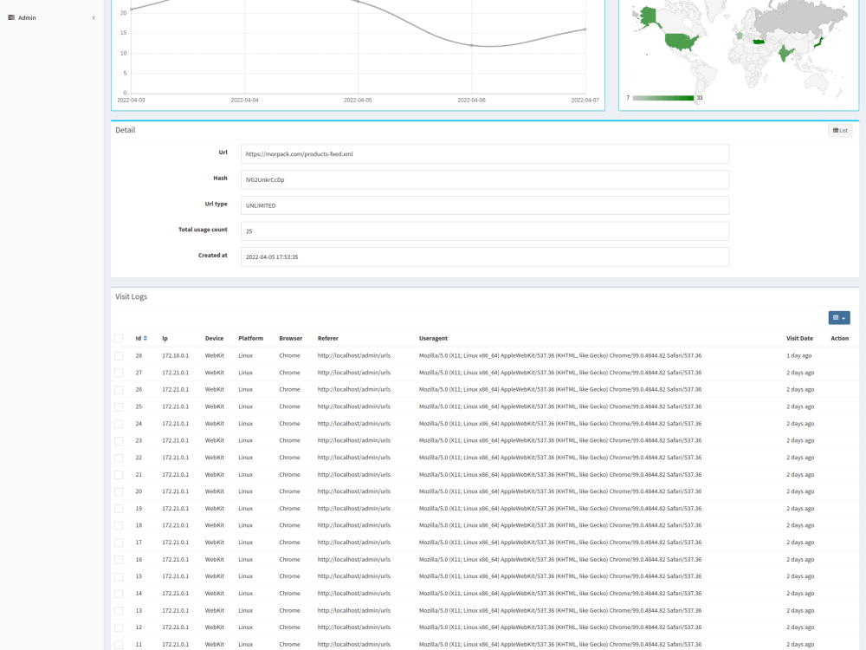Check the checkbox for log row 27

tap(119, 373)
